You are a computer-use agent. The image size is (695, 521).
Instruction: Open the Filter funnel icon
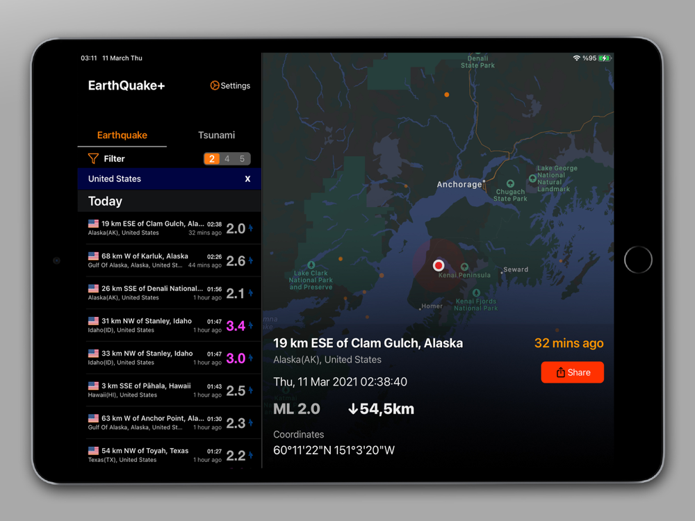click(x=93, y=158)
